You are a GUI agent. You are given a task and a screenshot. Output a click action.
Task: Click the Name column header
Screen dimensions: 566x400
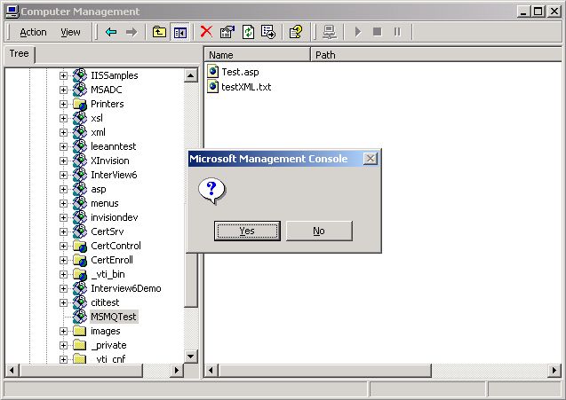coord(258,55)
